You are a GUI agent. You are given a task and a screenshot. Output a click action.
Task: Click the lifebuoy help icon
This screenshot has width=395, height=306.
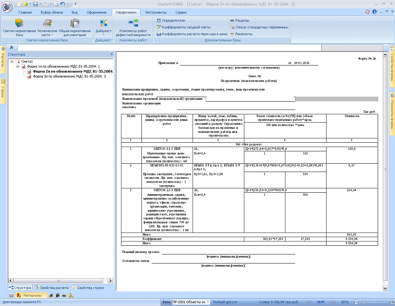pyautogui.click(x=368, y=12)
